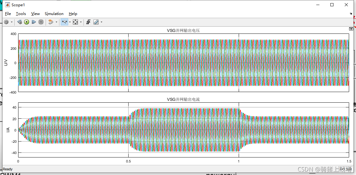356x175 pixels.
Task: Click inside the current waveform plot area
Action: tap(183, 130)
